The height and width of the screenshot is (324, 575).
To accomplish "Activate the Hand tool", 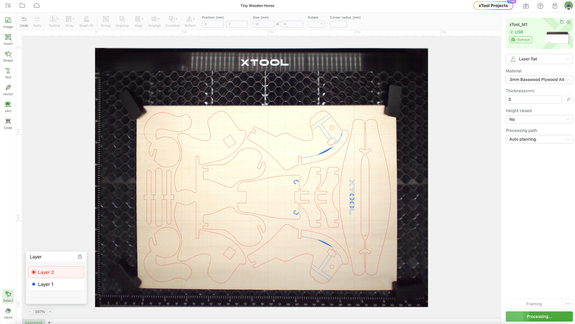I will (x=8, y=313).
